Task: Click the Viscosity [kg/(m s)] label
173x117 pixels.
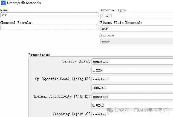Action: coord(71,114)
